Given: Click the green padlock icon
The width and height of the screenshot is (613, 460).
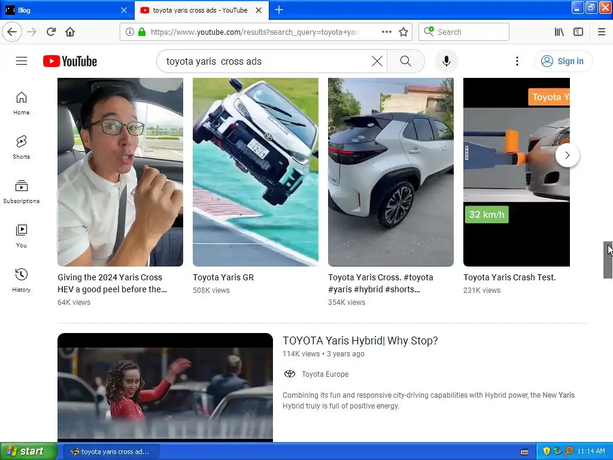Looking at the screenshot, I should (x=142, y=32).
